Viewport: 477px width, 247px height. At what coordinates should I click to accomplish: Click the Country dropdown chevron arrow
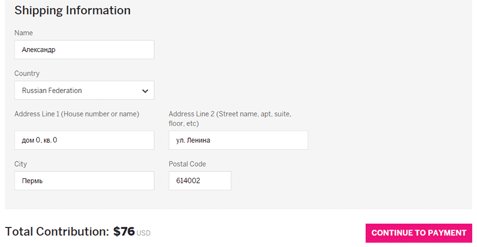click(x=145, y=91)
